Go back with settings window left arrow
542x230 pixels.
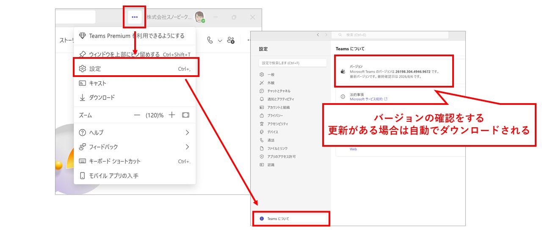[318, 35]
